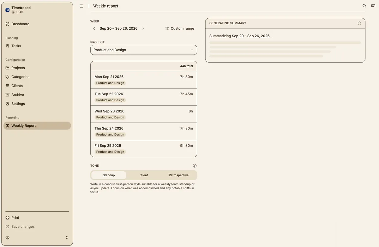Image resolution: width=379 pixels, height=247 pixels.
Task: Click the Wed Sep 23 2026 entry
Action: (x=144, y=114)
